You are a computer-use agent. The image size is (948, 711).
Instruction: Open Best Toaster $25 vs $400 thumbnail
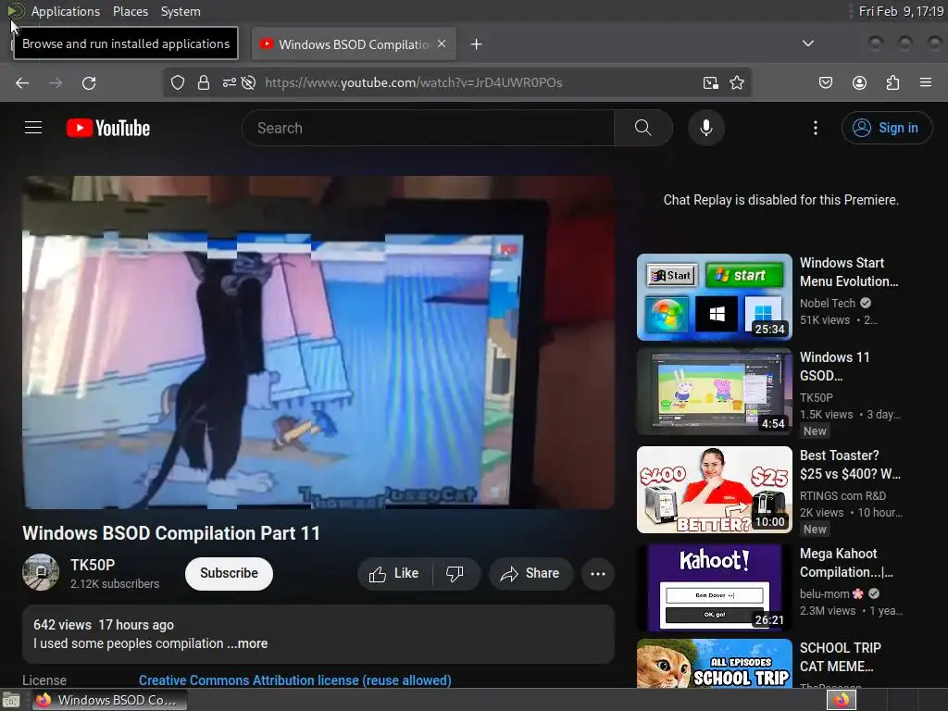coord(715,490)
